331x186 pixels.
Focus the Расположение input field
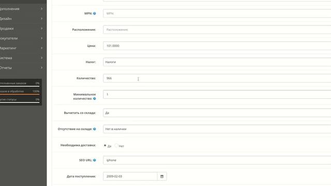coord(217,29)
